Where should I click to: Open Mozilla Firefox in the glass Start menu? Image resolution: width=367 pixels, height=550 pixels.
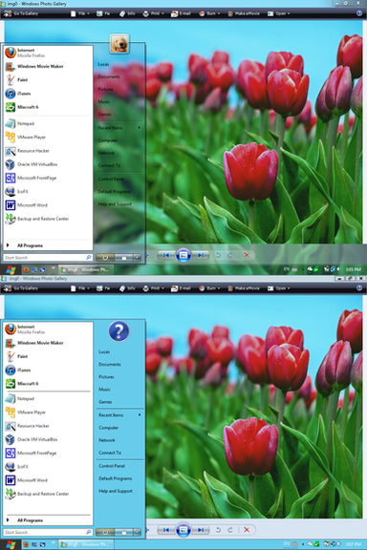pos(48,53)
